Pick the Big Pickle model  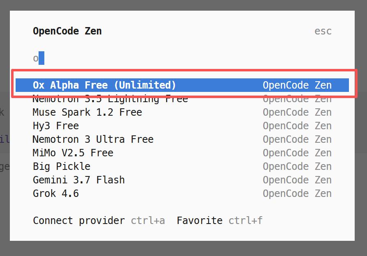[182, 167]
